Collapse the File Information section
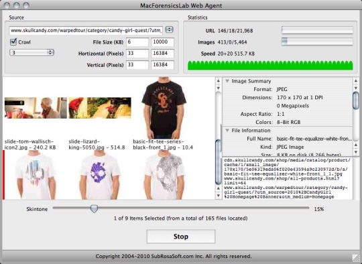The image size is (362, 264). click(227, 131)
